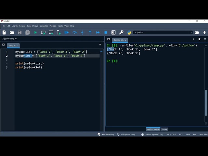Maximize current pane icon
Image resolution: width=208 pixels, height=156 pixels.
113,32
